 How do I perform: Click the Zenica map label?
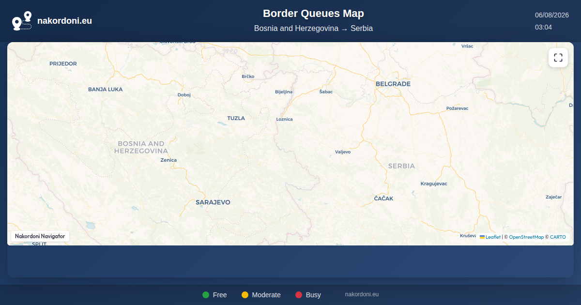[168, 160]
